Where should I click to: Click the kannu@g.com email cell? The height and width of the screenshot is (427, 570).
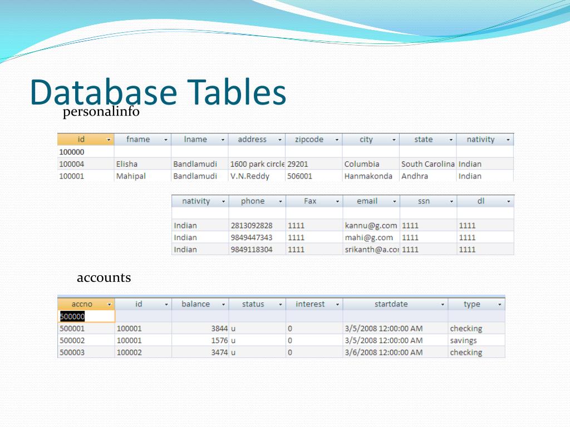click(x=371, y=226)
